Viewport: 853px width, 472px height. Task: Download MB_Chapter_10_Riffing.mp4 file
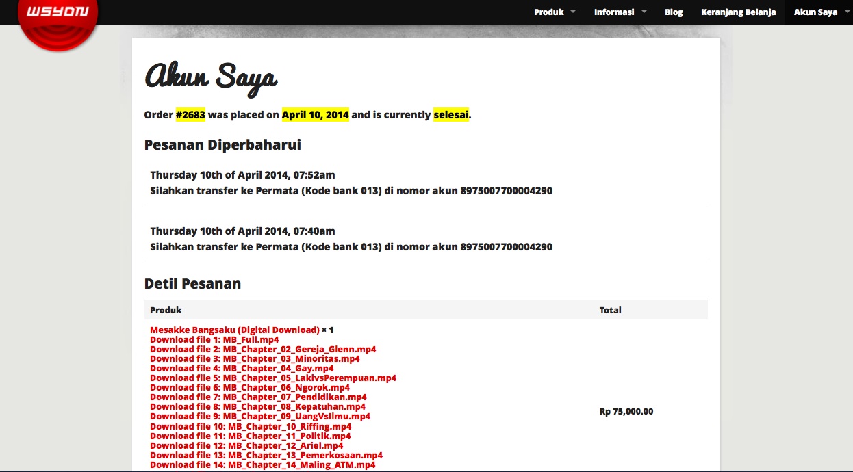[251, 426]
